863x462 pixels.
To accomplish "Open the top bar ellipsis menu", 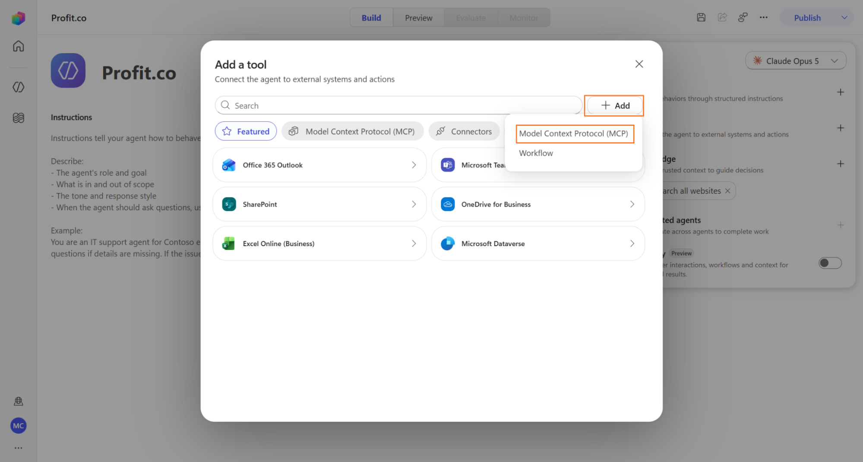I will (x=764, y=18).
